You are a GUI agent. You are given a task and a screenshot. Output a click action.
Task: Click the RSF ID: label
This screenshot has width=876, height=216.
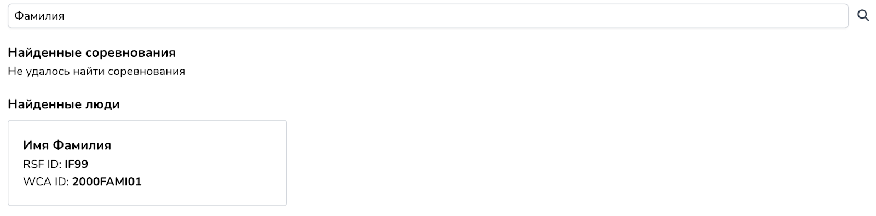(43, 164)
